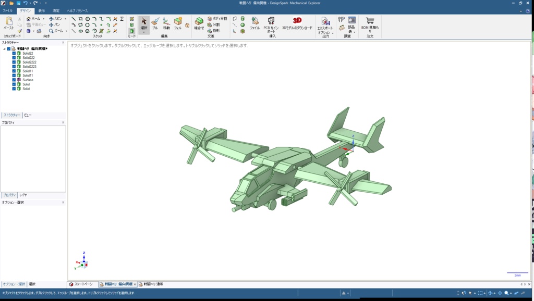Select the Fill (フィル) tool
This screenshot has height=301, width=534.
point(178,23)
